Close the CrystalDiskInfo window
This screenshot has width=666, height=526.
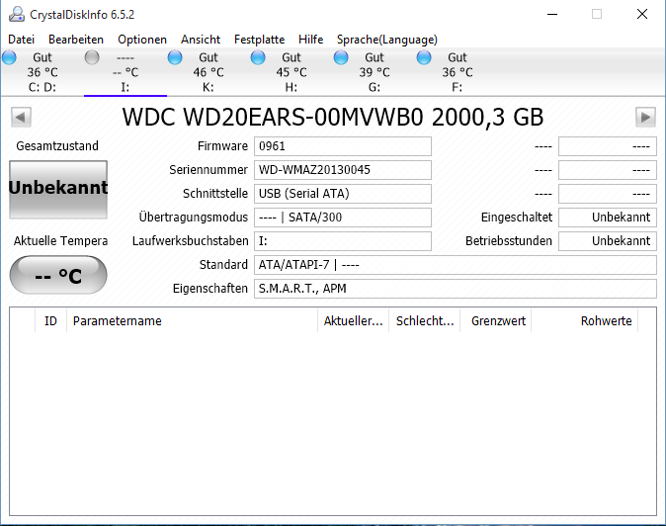click(x=642, y=15)
